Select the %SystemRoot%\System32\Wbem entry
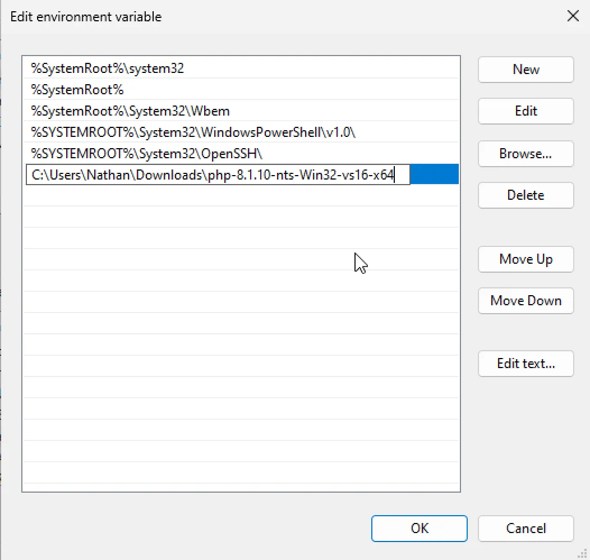Image resolution: width=590 pixels, height=560 pixels. click(241, 111)
